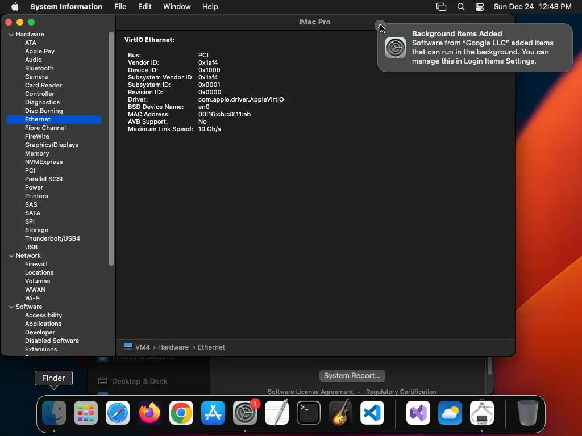This screenshot has width=582, height=436.
Task: Open TextEdit from the Dock
Action: click(277, 413)
